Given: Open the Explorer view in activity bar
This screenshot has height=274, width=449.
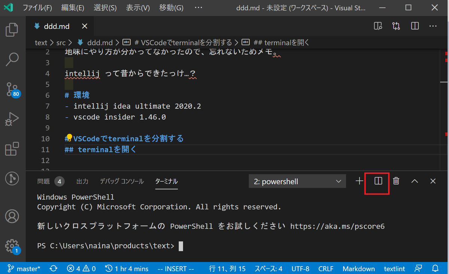Looking at the screenshot, I should 12,30.
